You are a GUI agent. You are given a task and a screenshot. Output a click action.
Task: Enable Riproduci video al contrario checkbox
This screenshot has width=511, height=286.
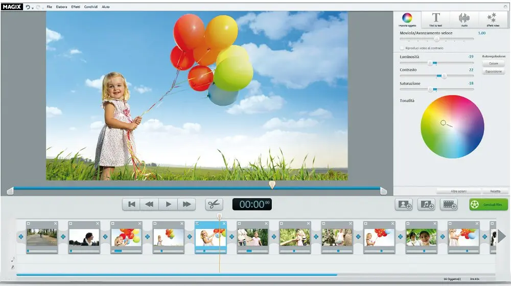(402, 48)
